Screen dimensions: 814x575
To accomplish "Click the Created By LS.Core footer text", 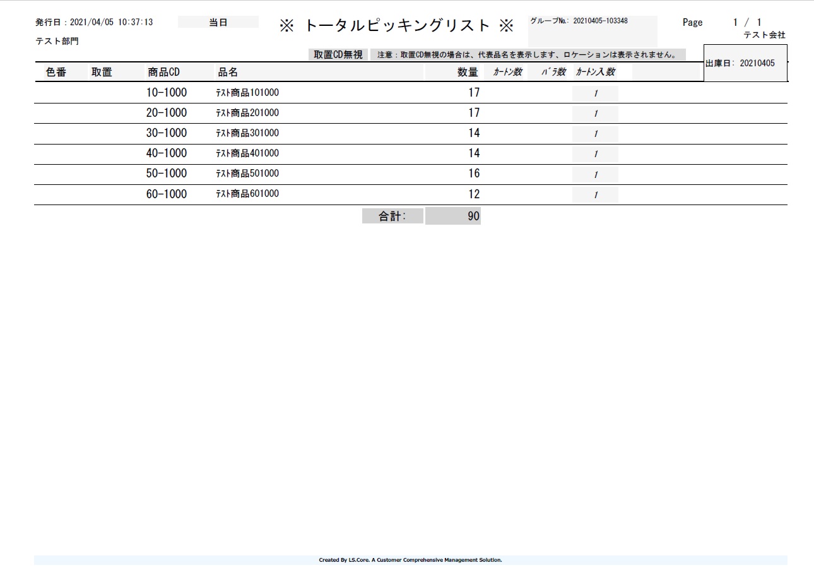I will [410, 560].
